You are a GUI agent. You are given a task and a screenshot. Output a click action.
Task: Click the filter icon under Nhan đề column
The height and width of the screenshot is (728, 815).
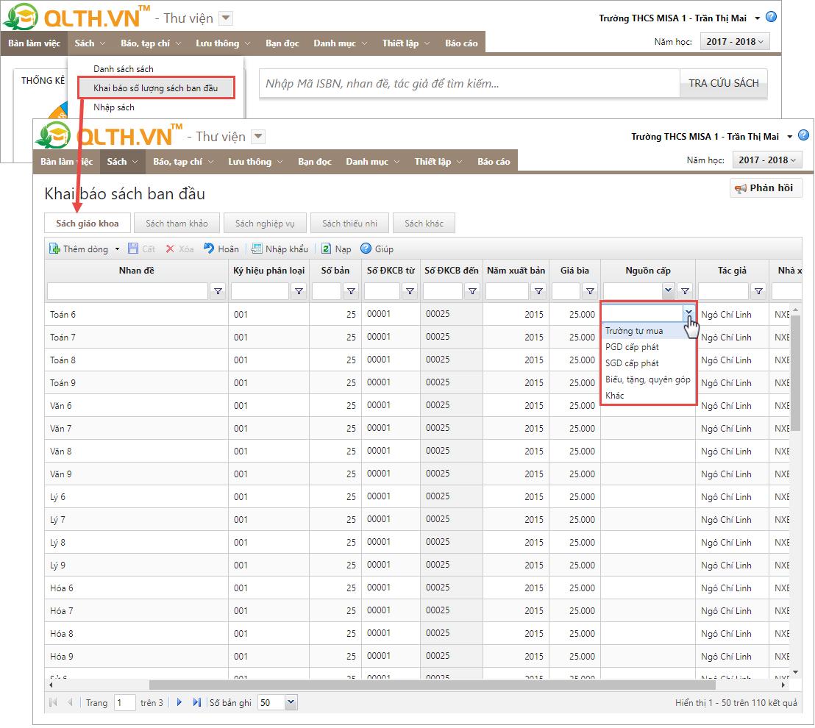pyautogui.click(x=218, y=292)
